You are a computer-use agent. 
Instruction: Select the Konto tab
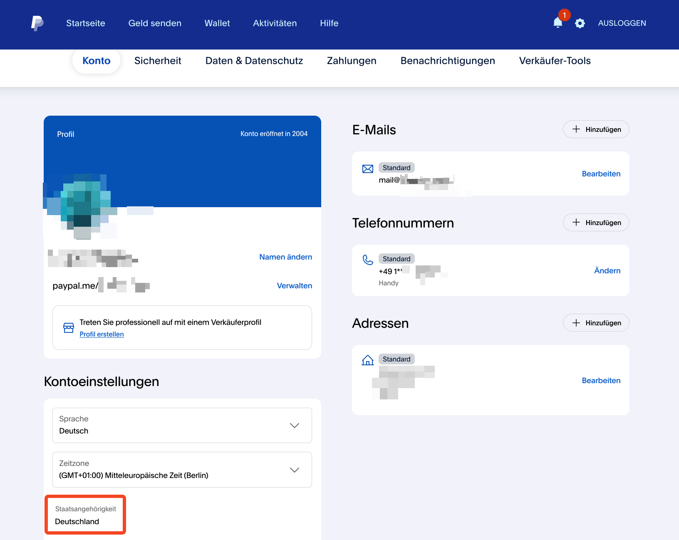(97, 61)
